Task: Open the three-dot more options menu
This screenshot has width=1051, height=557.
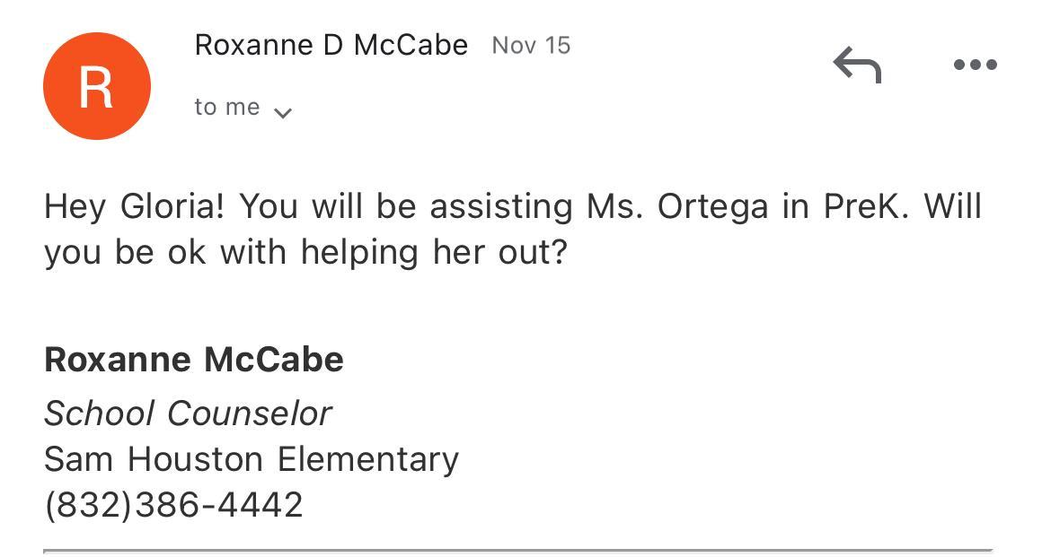Action: tap(975, 65)
